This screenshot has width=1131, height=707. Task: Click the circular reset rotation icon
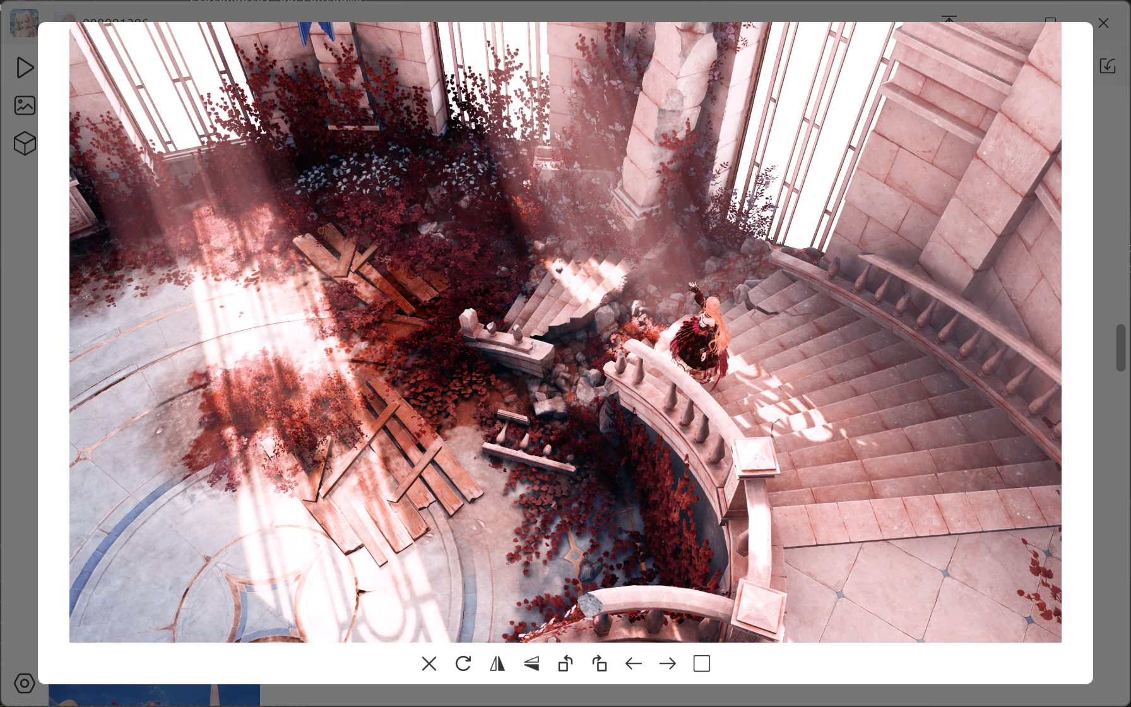(463, 663)
